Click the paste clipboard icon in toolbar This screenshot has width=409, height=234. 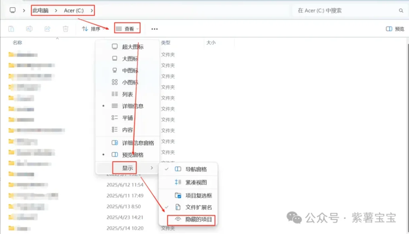coord(11,29)
